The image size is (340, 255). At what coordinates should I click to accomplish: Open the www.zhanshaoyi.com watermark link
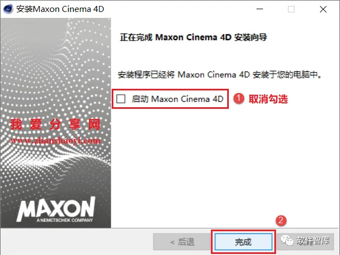pyautogui.click(x=55, y=141)
